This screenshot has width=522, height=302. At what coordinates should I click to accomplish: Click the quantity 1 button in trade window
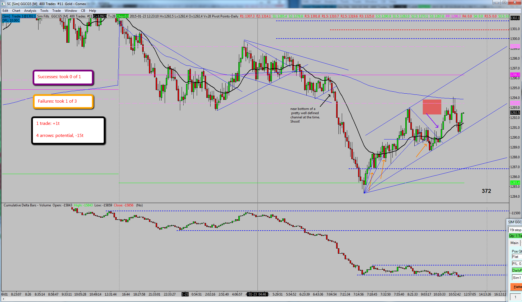[x=516, y=297]
